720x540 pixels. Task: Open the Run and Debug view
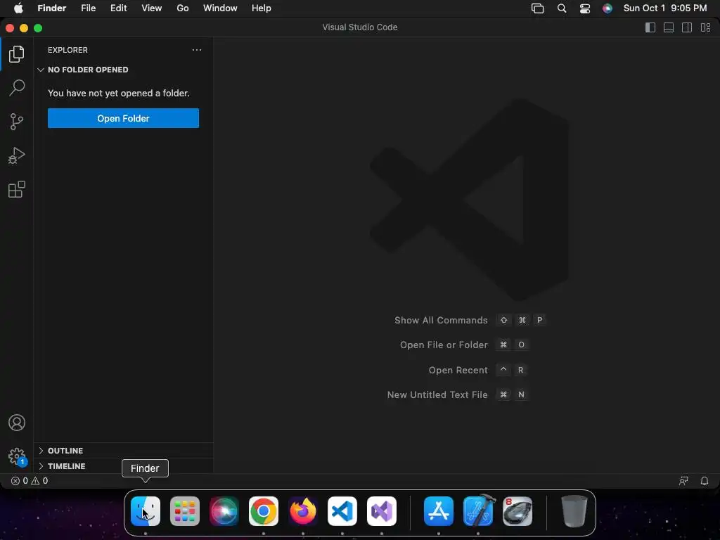click(x=17, y=155)
